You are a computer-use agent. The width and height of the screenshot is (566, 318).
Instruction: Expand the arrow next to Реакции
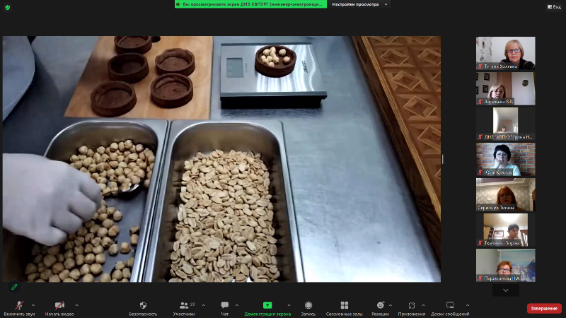[391, 305]
